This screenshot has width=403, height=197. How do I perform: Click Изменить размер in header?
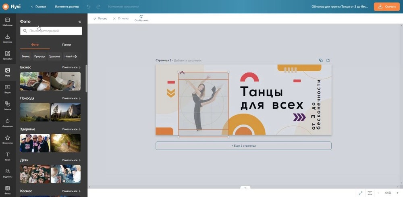click(67, 6)
